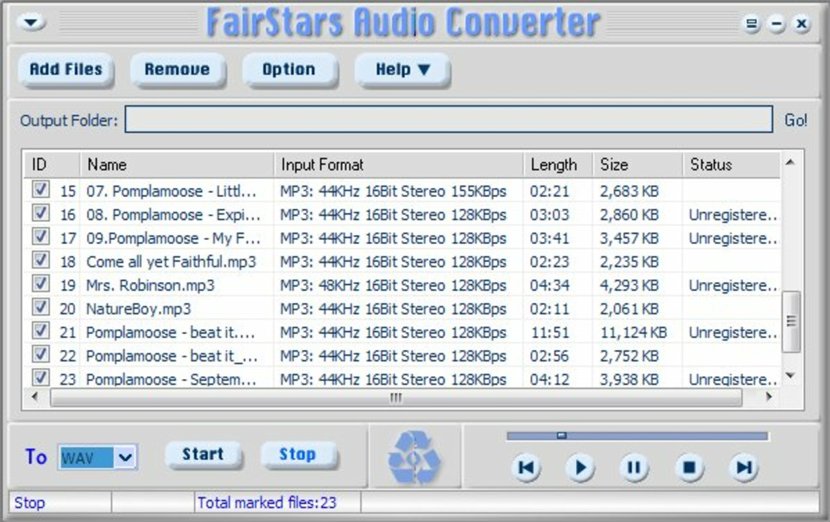The height and width of the screenshot is (522, 830).
Task: Pause the audio playback
Action: point(633,467)
